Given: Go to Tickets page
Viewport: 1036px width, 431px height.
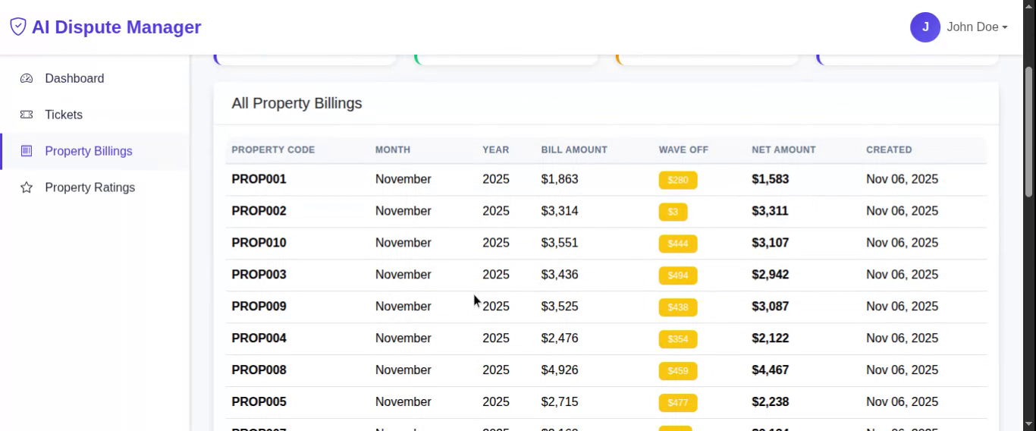Looking at the screenshot, I should [64, 115].
